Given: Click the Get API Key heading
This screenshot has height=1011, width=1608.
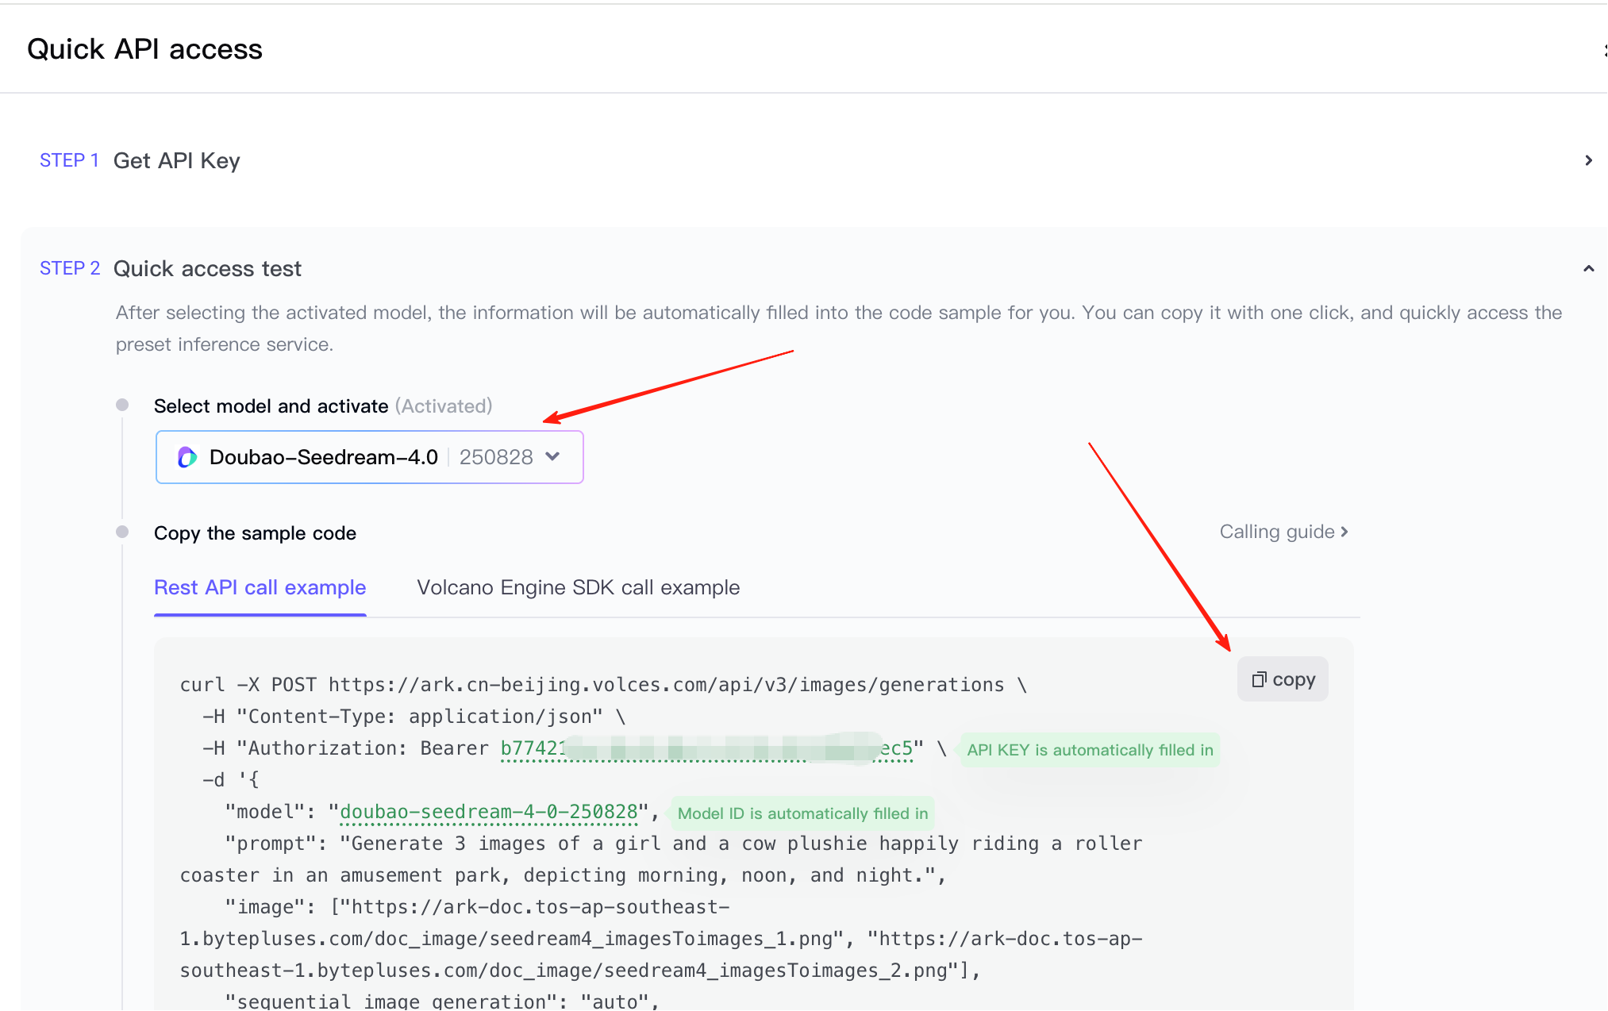Looking at the screenshot, I should click(176, 160).
